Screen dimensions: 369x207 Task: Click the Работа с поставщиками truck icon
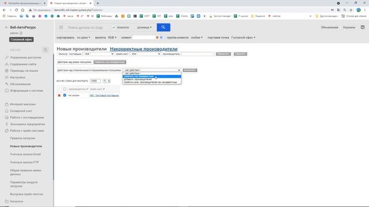tap(6, 117)
